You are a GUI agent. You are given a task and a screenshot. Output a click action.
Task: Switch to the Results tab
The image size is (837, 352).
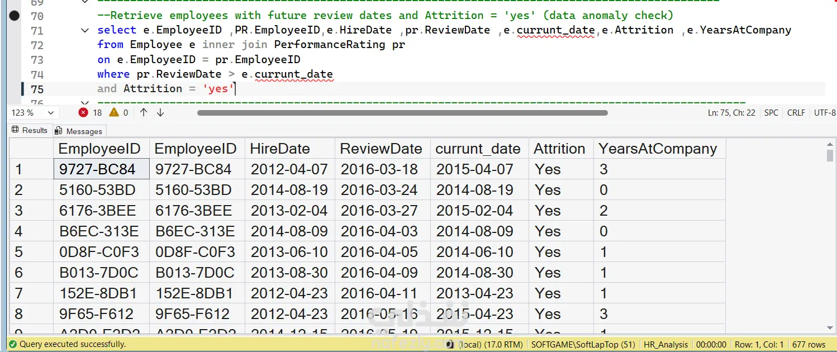tap(30, 130)
